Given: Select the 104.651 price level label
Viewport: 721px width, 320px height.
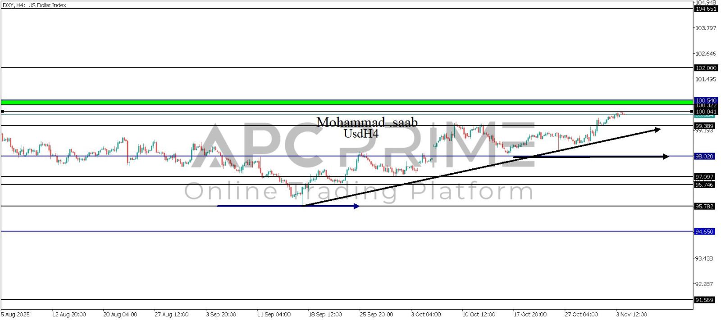Looking at the screenshot, I should tap(706, 9).
